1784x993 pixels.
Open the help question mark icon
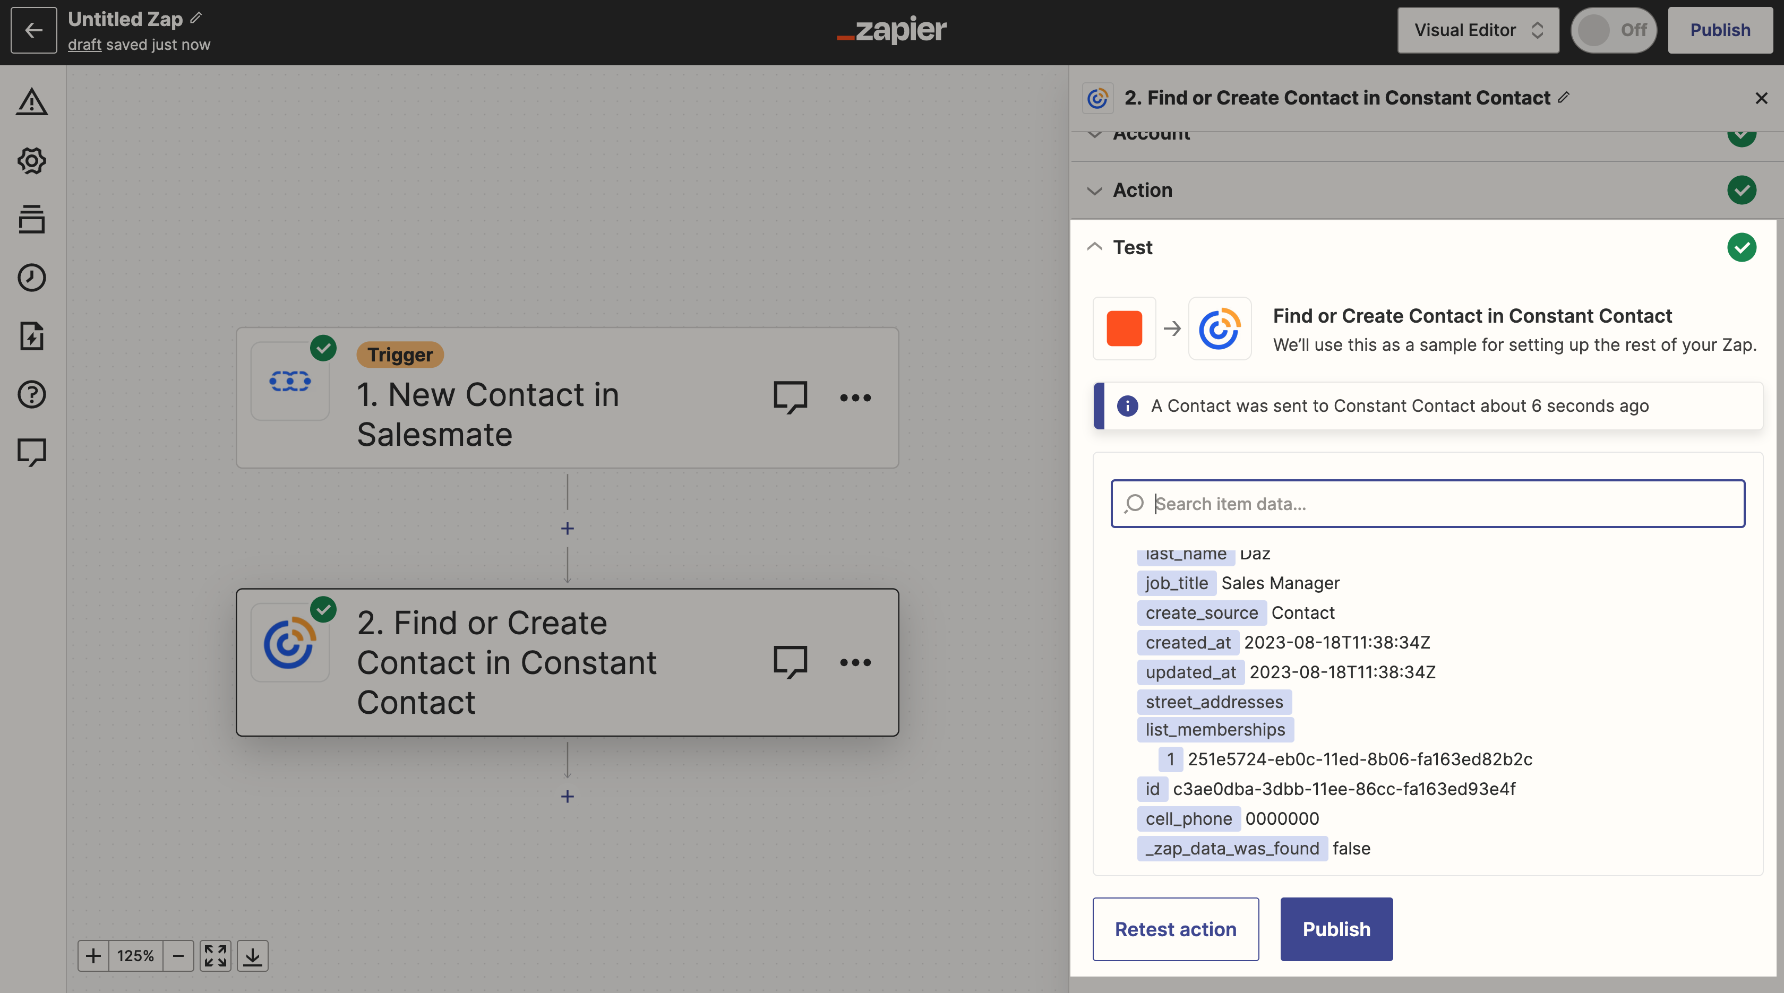32,394
